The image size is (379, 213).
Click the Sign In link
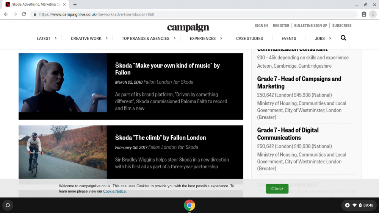pos(261,26)
